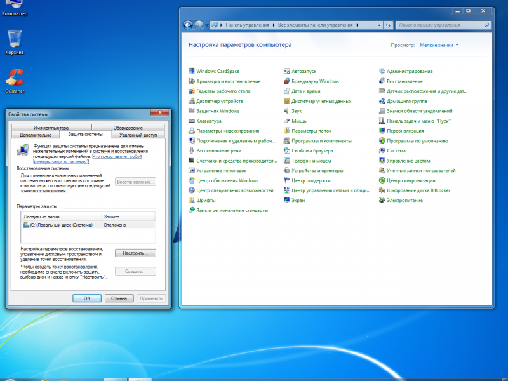Select the Локальный диск (C:) row
The width and height of the screenshot is (508, 381).
point(88,225)
